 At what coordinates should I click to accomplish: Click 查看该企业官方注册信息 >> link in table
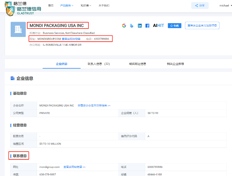tap(94, 106)
